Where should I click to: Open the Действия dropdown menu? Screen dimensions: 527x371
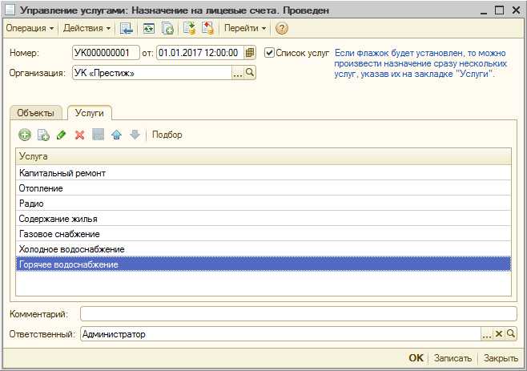(87, 28)
